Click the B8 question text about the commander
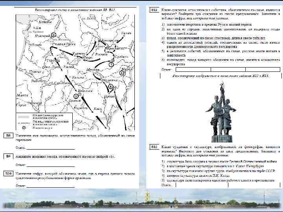The image size is (283, 212). (x=75, y=138)
